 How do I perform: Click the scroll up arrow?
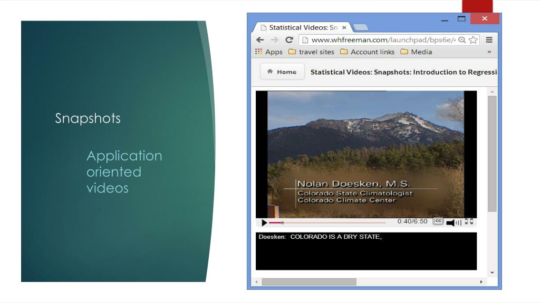492,92
